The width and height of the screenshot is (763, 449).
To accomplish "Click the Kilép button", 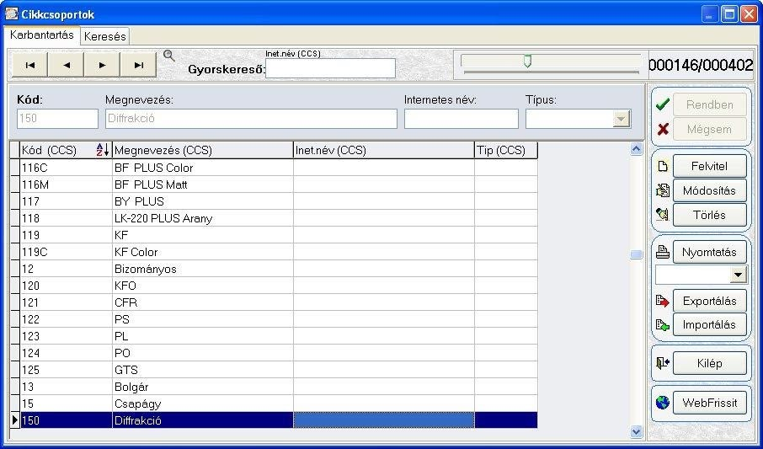I will click(709, 363).
